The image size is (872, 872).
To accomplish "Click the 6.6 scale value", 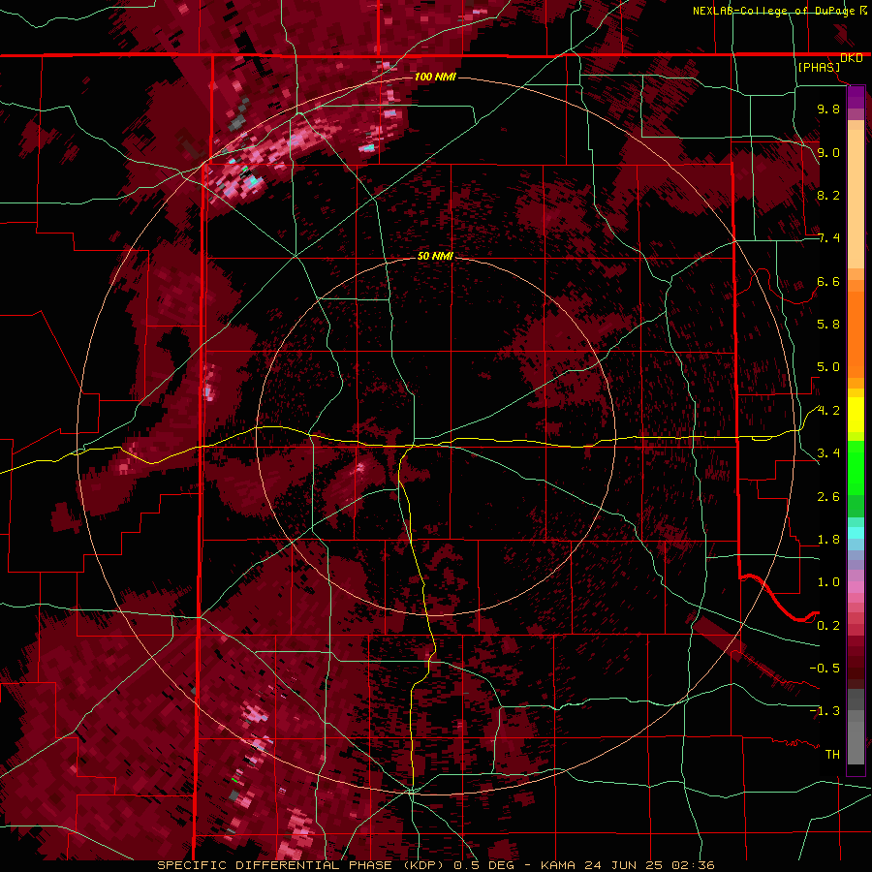I will [828, 281].
